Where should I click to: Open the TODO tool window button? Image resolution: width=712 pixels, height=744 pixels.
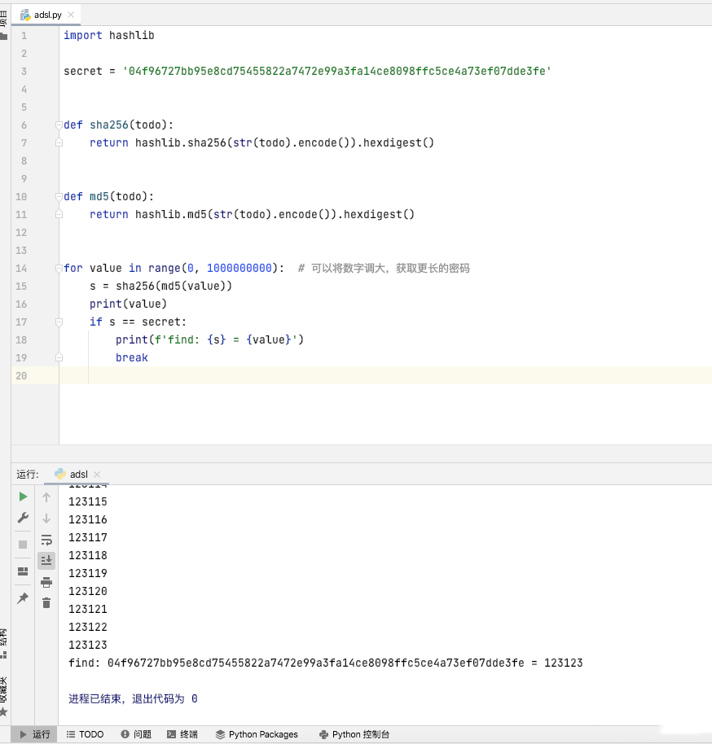(85, 734)
